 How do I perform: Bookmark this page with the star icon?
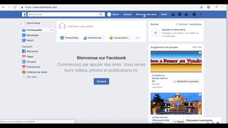(201, 7)
